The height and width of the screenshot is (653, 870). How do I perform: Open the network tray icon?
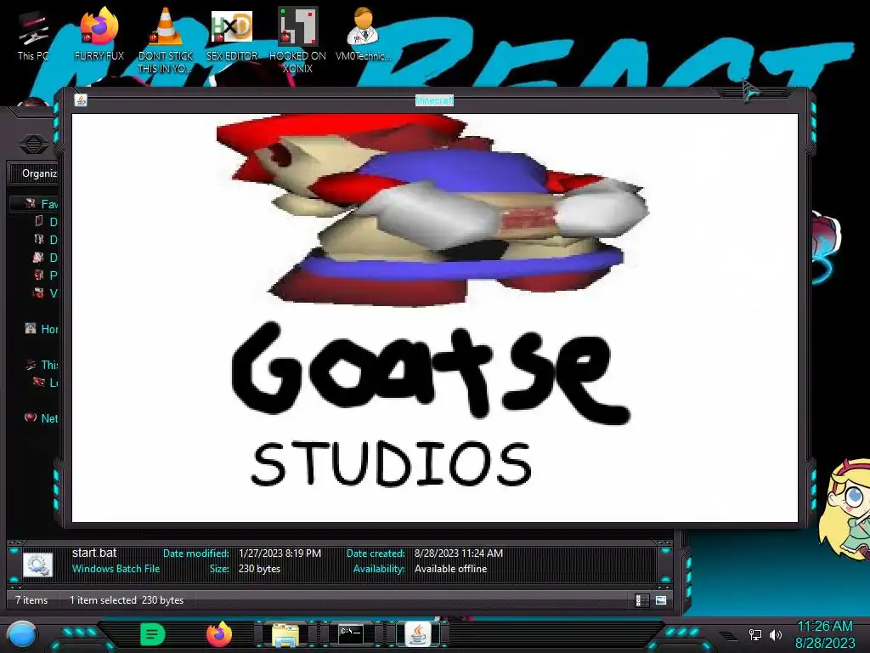pos(754,634)
